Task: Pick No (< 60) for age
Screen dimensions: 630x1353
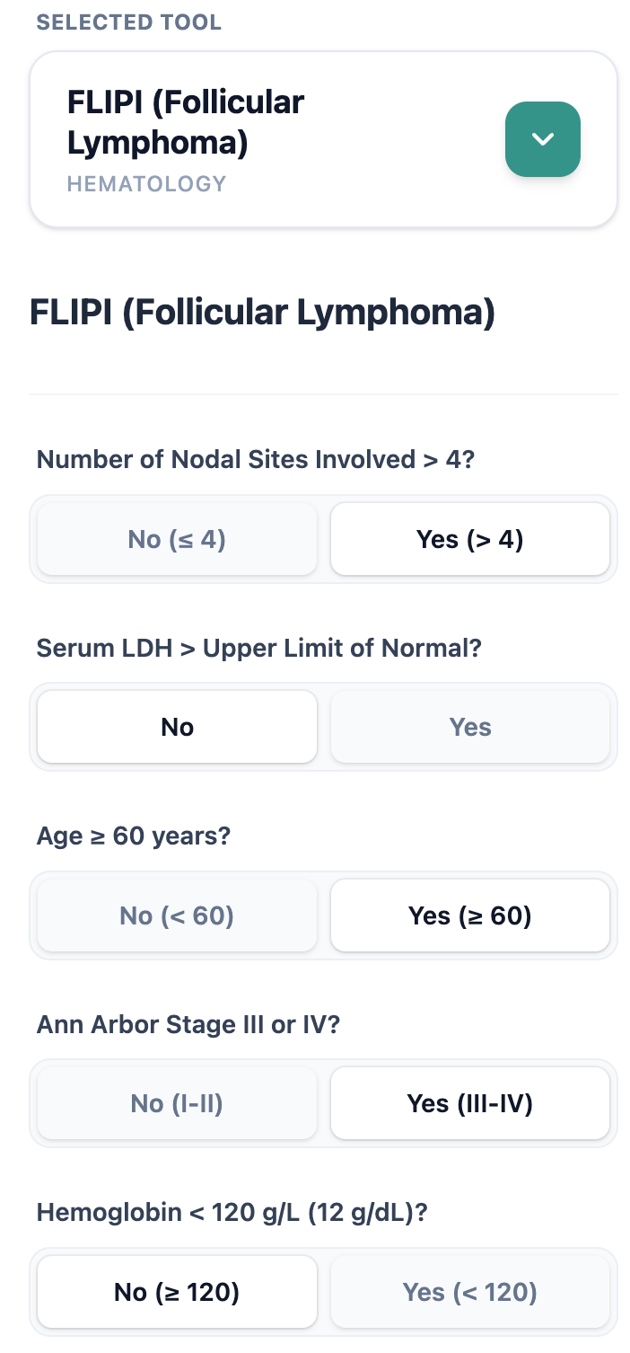Action: point(177,915)
